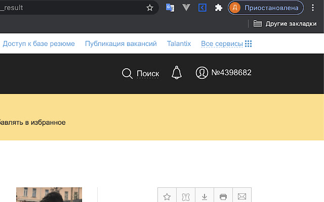Open the blue bracket extension icon
Screen dimensions: 324x202
click(202, 8)
